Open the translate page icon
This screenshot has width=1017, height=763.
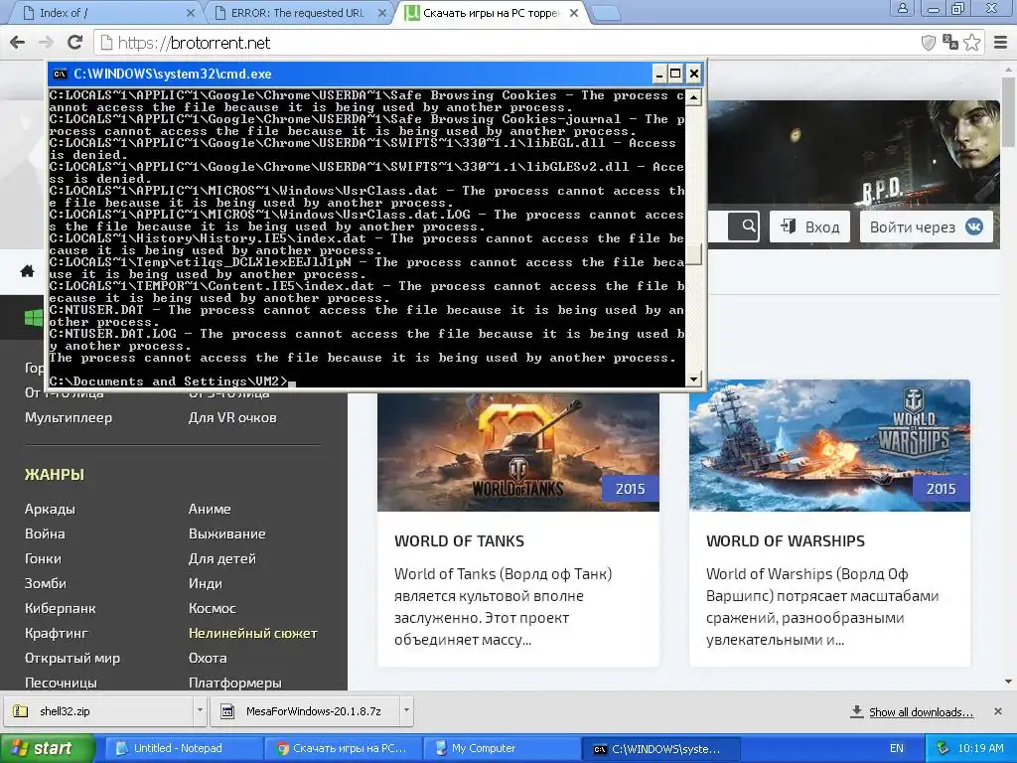(950, 43)
